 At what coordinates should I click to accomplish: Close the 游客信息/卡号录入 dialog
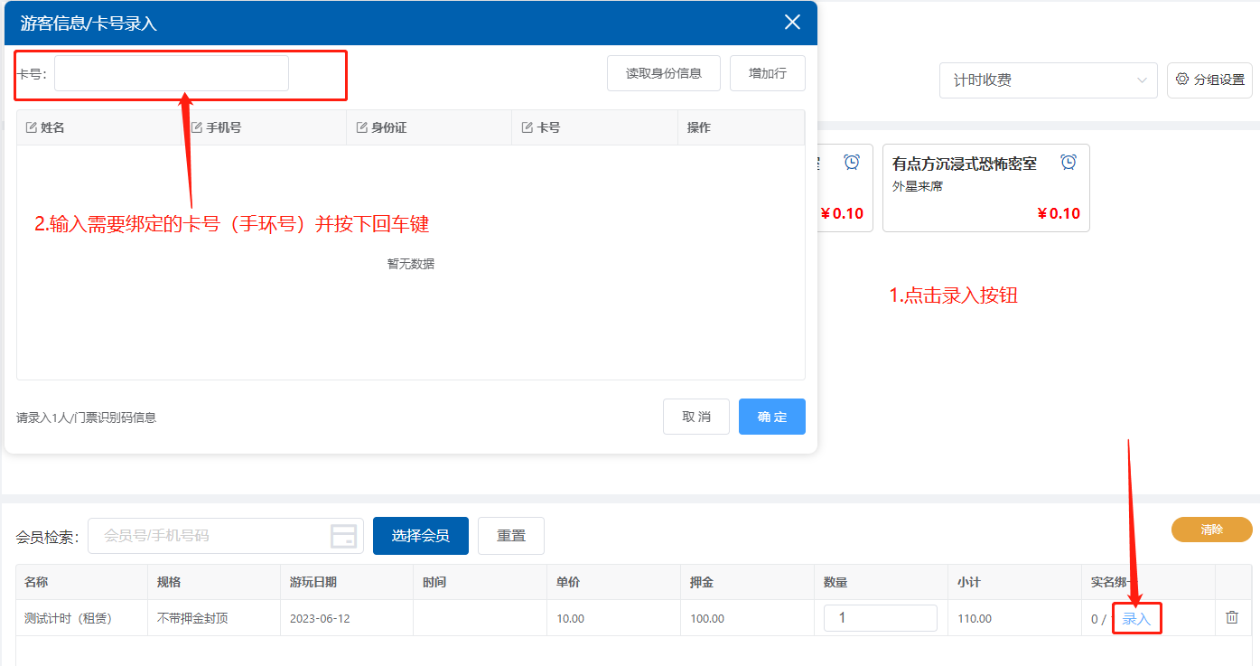(792, 23)
